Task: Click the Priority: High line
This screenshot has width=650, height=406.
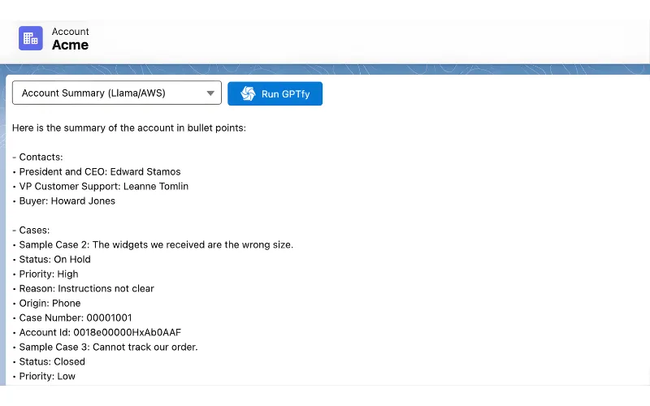Action: (x=49, y=274)
